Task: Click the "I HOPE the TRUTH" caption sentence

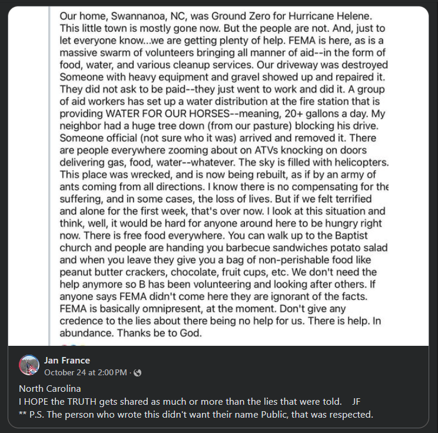Action: 180,402
